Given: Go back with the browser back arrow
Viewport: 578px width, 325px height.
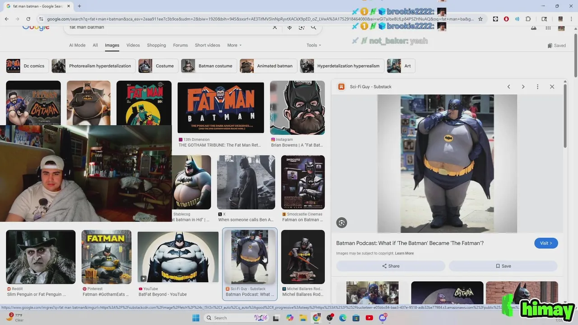Looking at the screenshot, I should click(6, 19).
